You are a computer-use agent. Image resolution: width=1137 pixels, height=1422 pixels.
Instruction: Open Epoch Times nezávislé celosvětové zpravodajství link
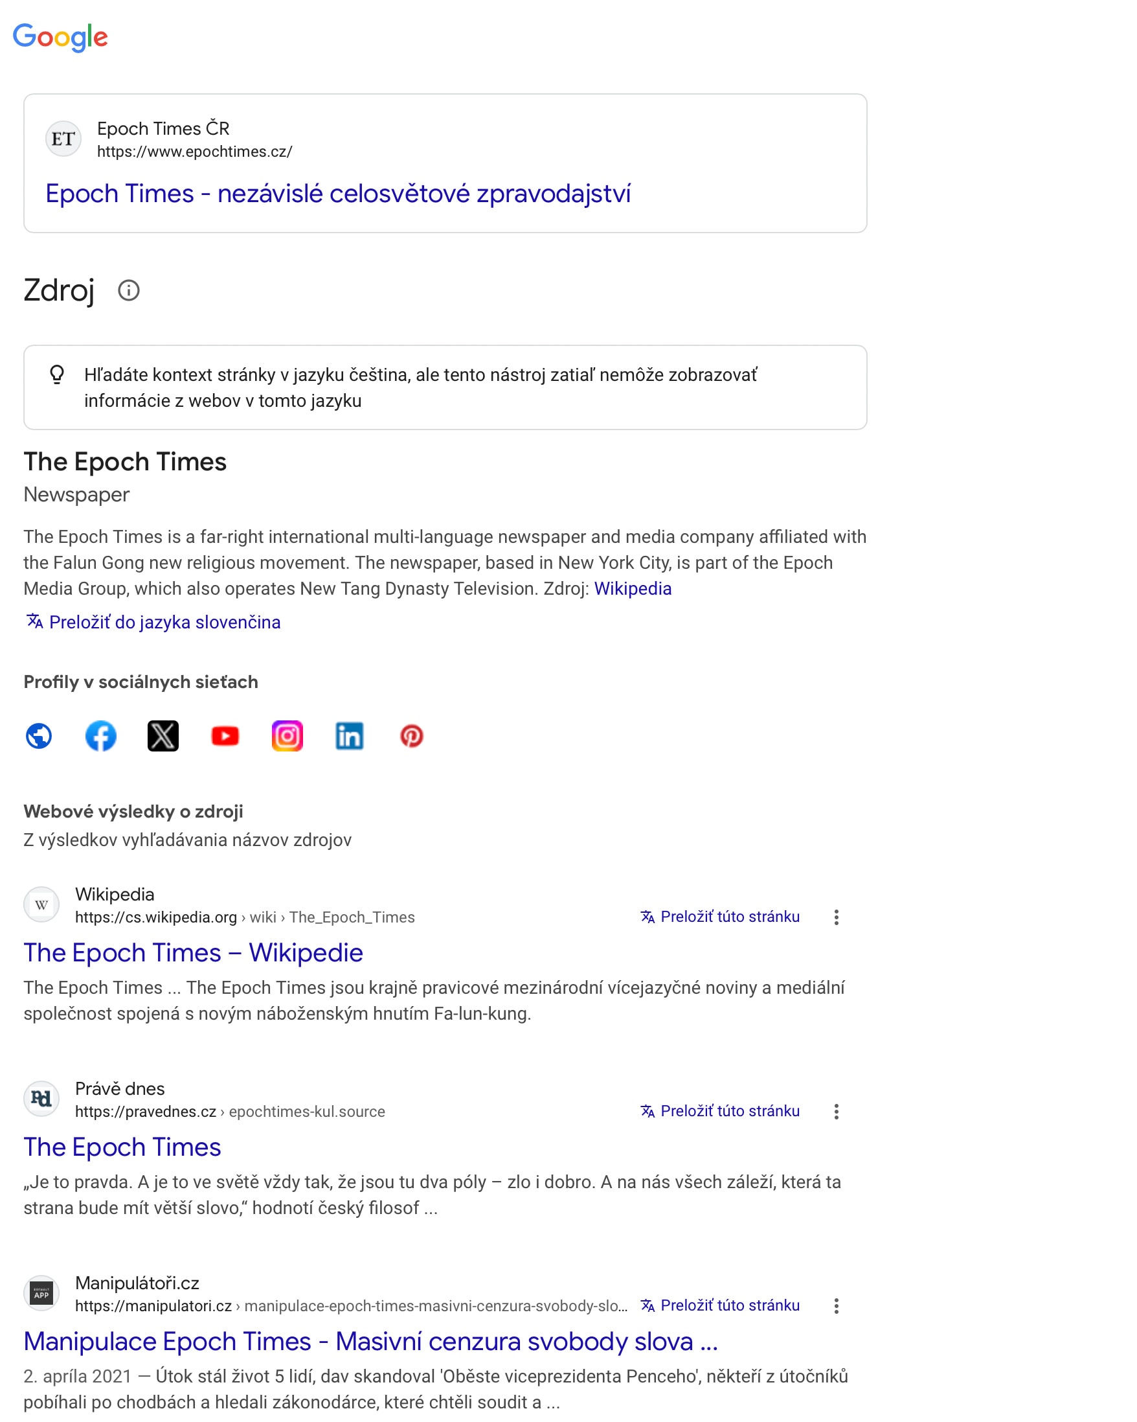pyautogui.click(x=338, y=194)
